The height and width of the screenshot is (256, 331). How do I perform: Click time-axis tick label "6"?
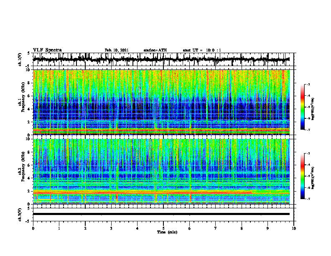pyautogui.click(x=189, y=228)
